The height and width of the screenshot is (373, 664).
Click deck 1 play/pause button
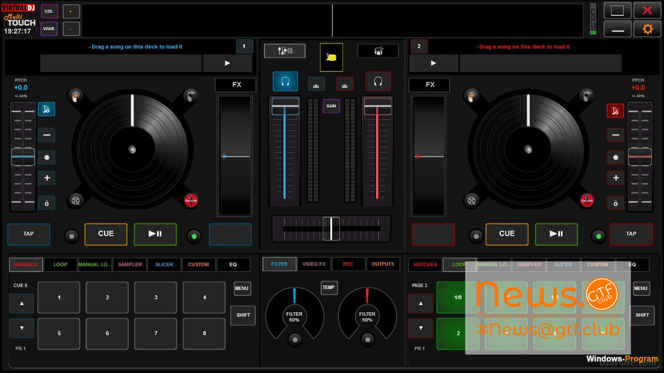coord(155,234)
